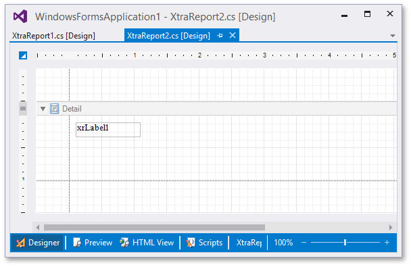Open the Scripts tab
The image size is (411, 267).
coord(204,243)
